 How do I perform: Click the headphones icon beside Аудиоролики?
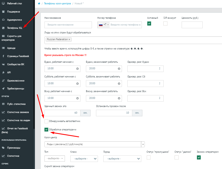tap(3, 20)
